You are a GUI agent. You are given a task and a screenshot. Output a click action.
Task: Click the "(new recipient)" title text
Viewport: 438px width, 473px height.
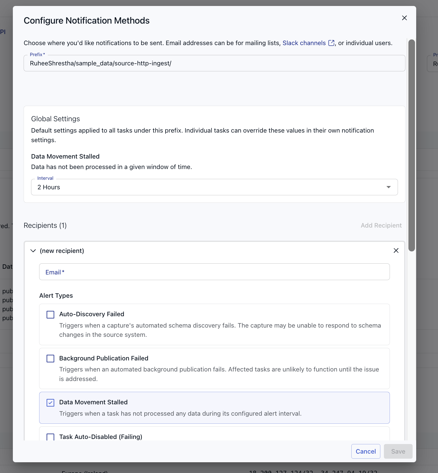click(x=62, y=251)
